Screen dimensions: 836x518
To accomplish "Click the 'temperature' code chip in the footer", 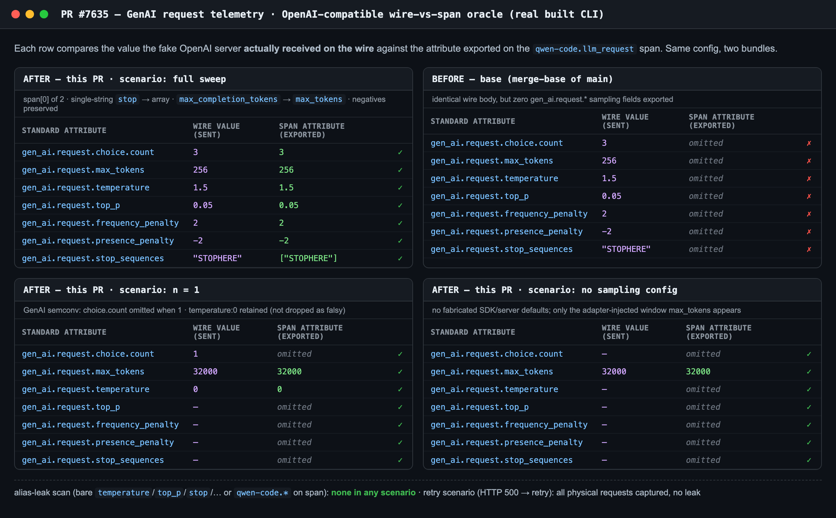I will coord(123,493).
